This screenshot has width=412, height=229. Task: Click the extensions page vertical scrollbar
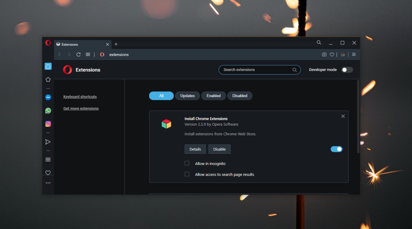tap(358, 116)
